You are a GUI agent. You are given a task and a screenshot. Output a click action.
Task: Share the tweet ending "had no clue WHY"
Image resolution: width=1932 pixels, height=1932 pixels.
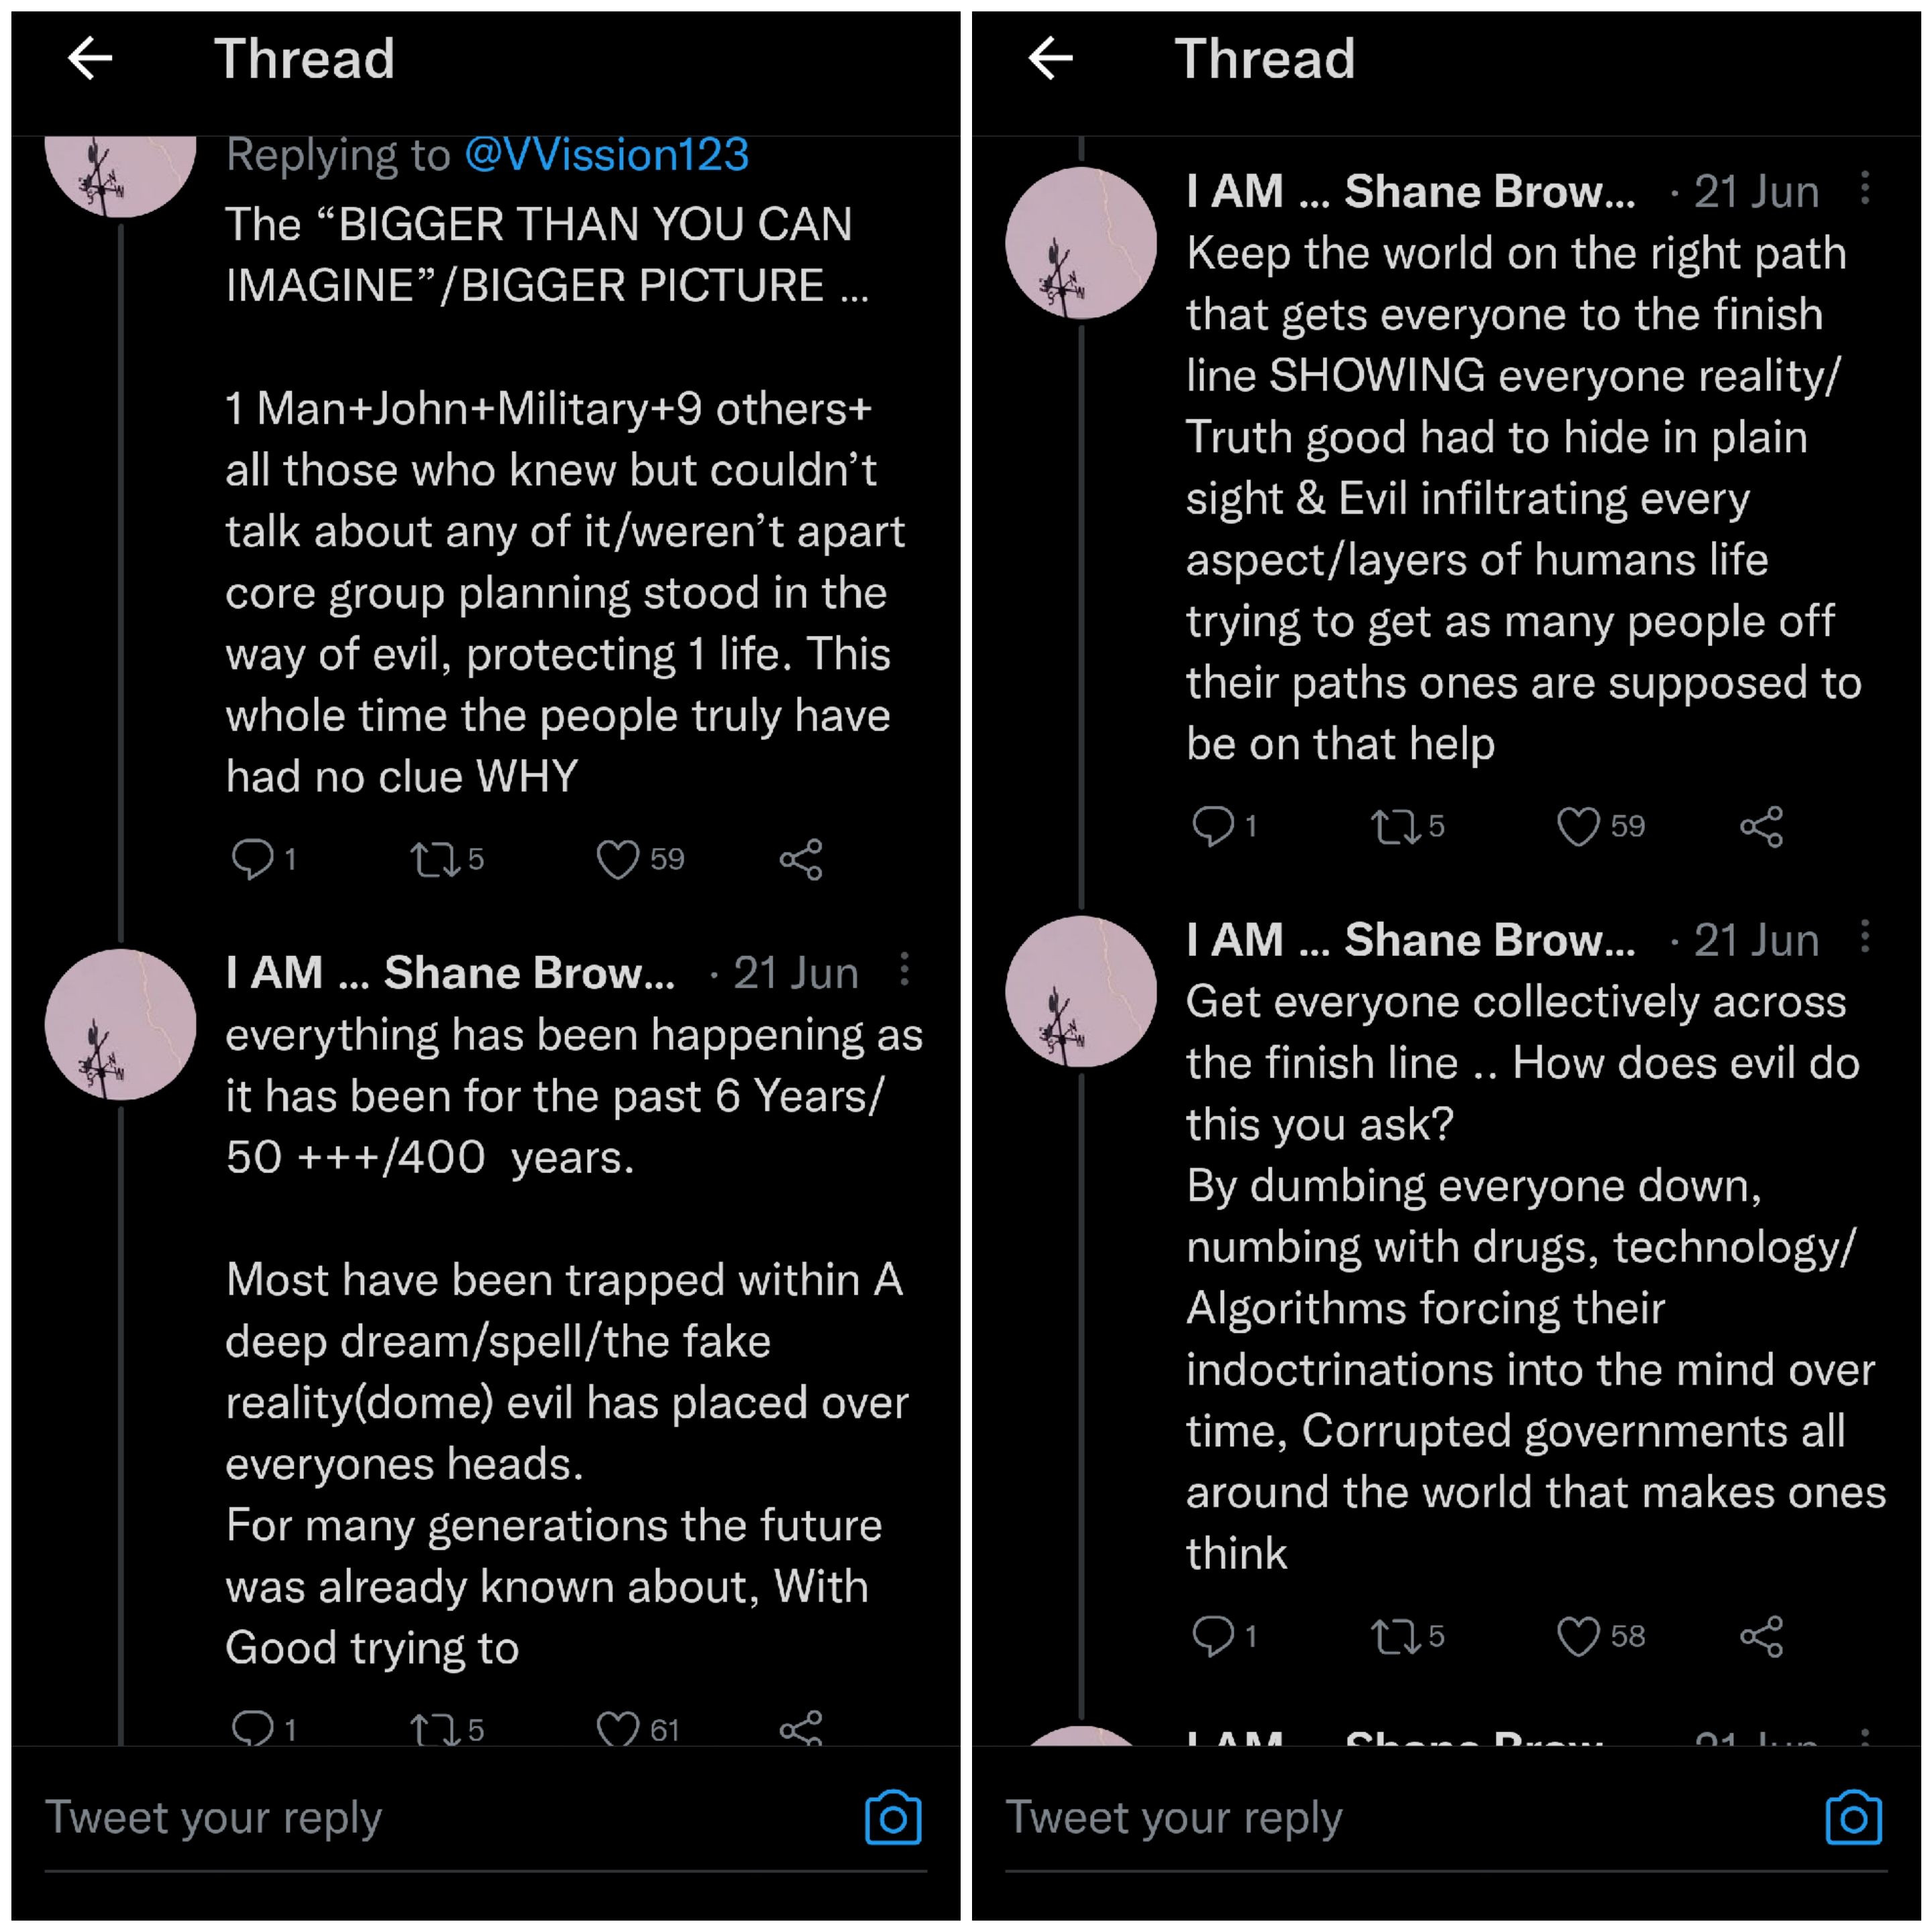pyautogui.click(x=801, y=859)
